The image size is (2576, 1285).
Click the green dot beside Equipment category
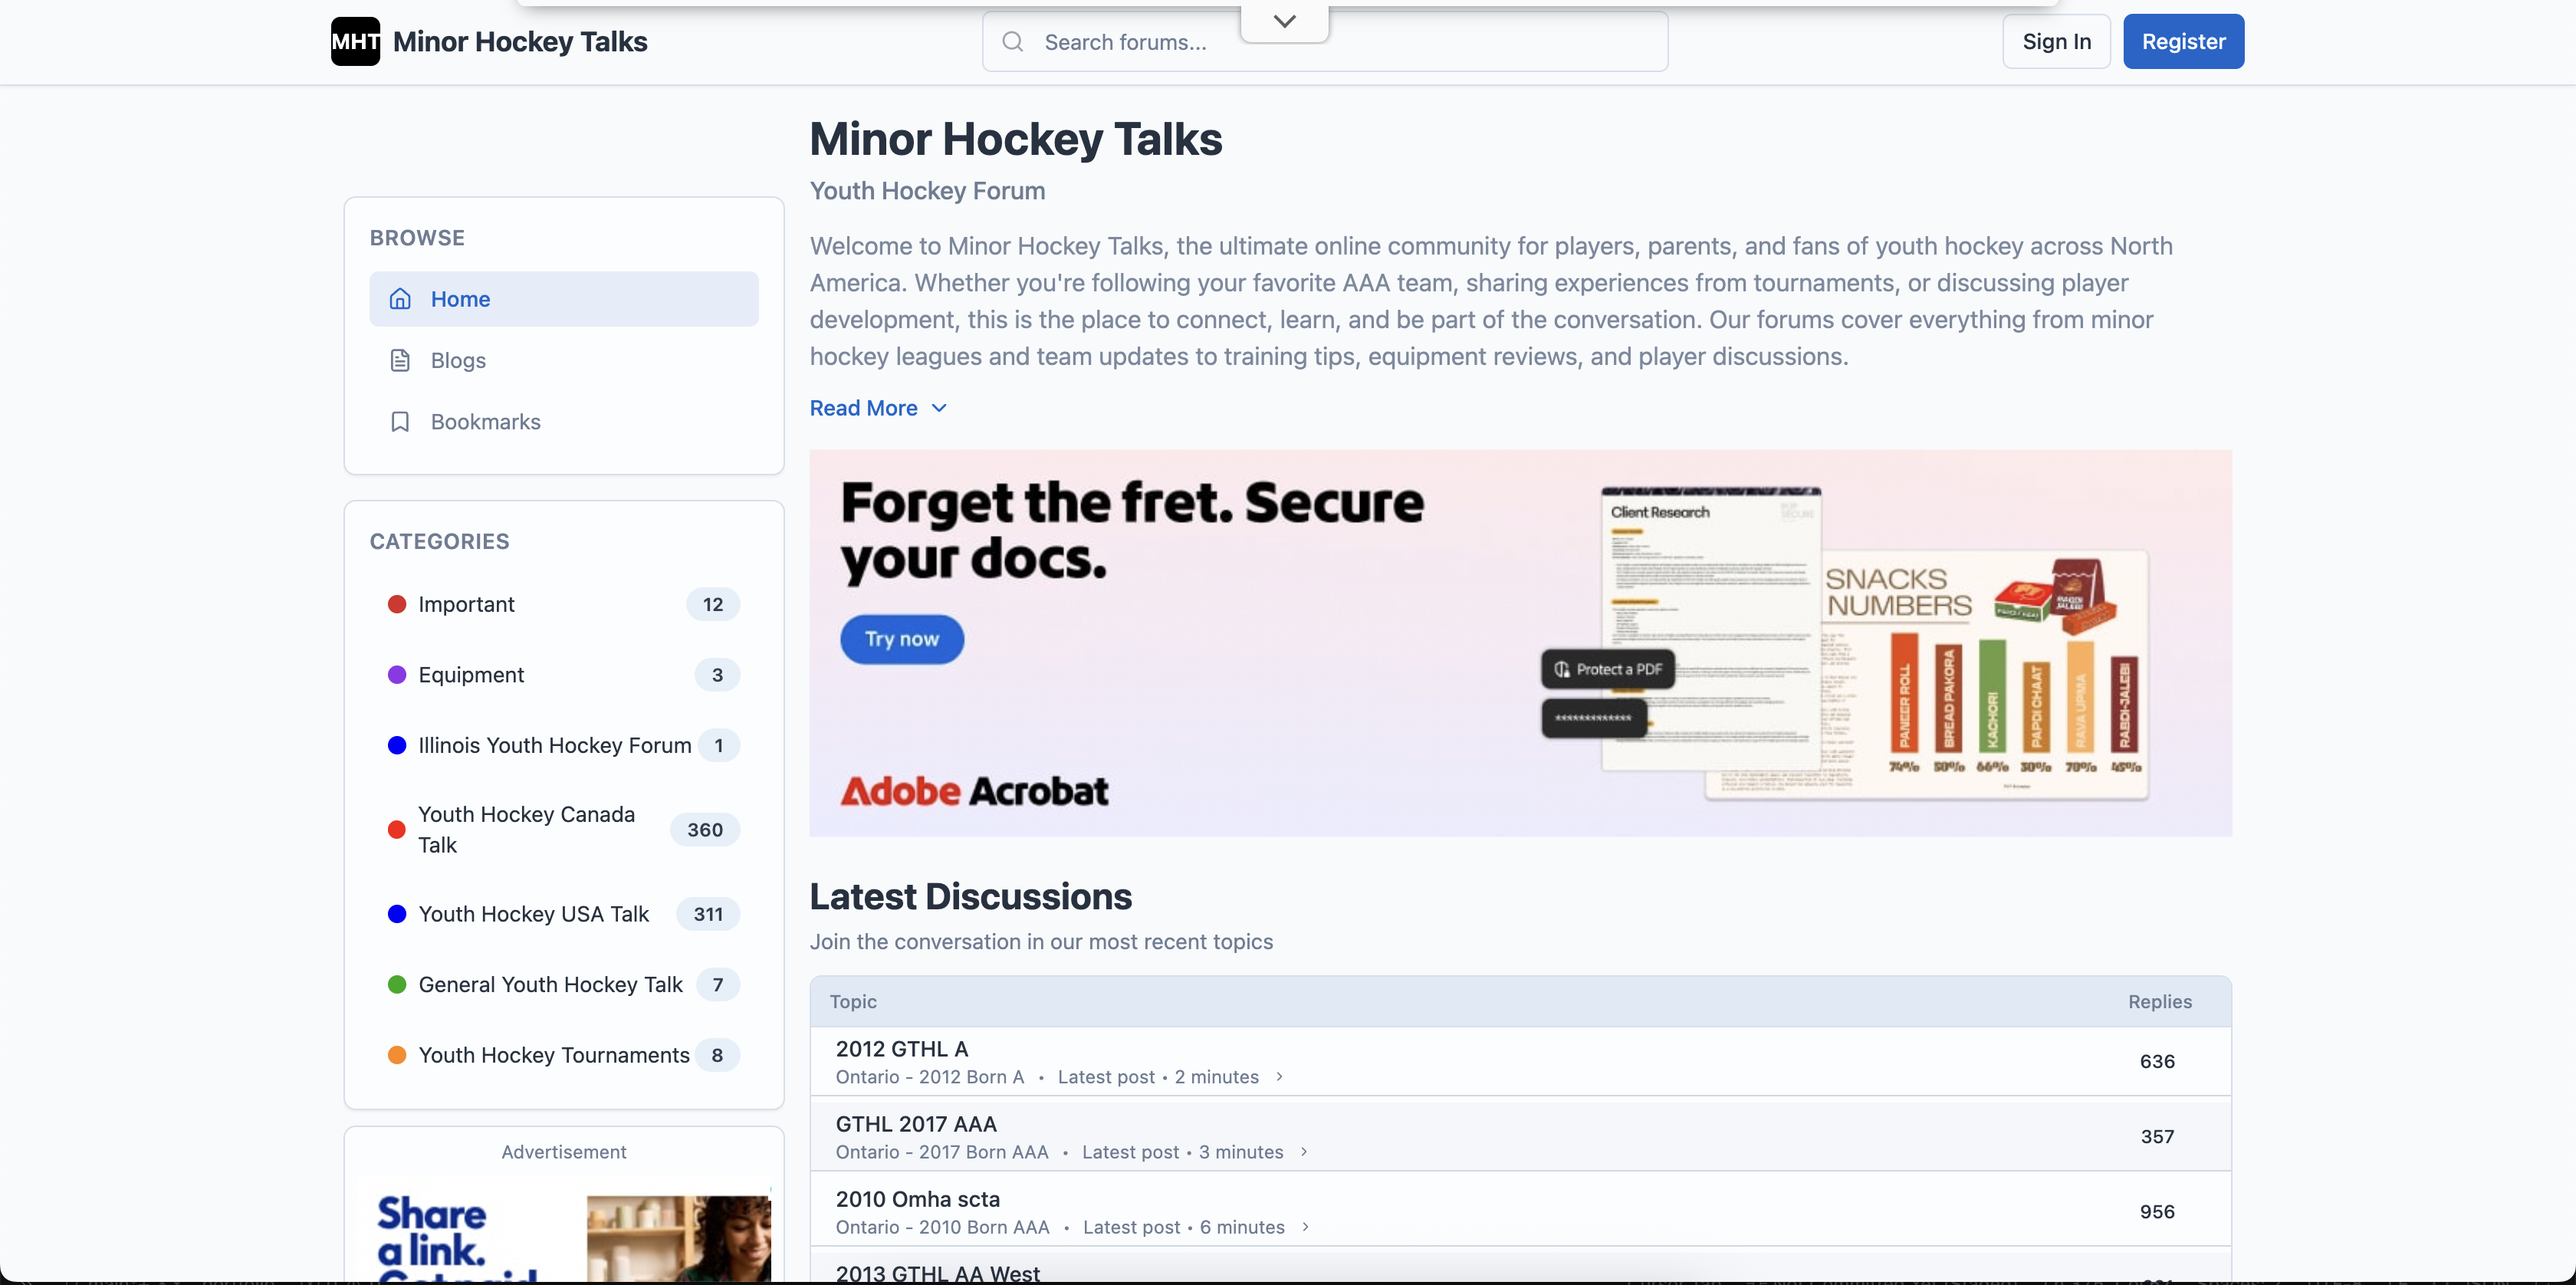click(397, 674)
